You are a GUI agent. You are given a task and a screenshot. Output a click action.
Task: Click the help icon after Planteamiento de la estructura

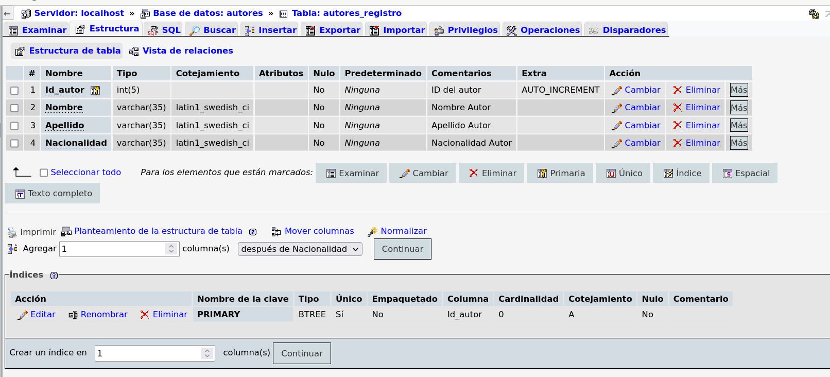point(253,232)
